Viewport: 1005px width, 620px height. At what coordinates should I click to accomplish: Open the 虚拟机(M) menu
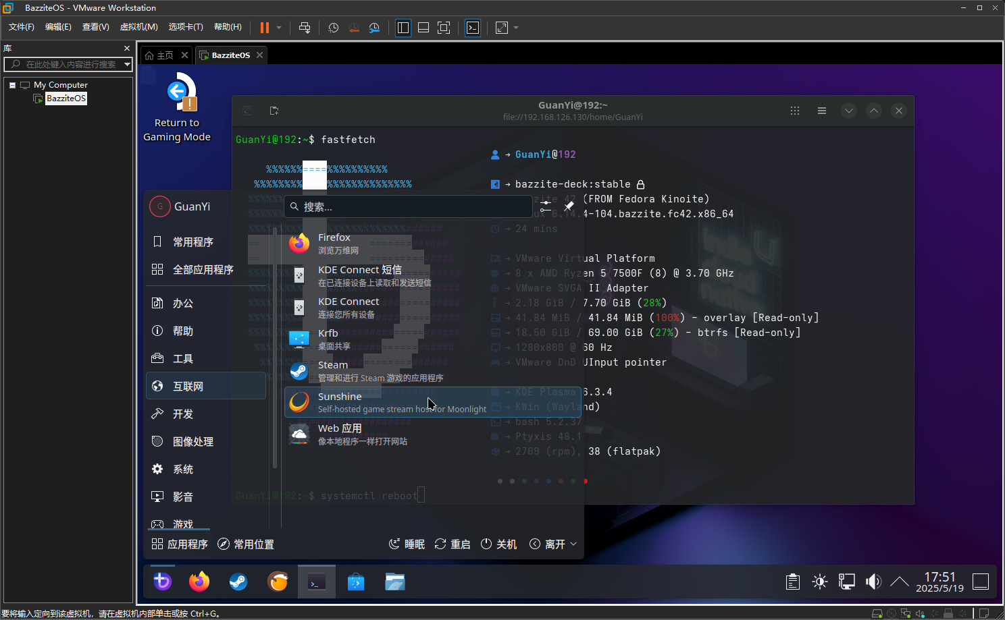[x=139, y=27]
